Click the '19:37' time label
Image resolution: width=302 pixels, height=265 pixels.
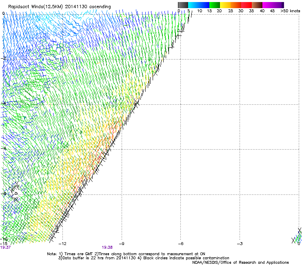[x=5, y=247]
